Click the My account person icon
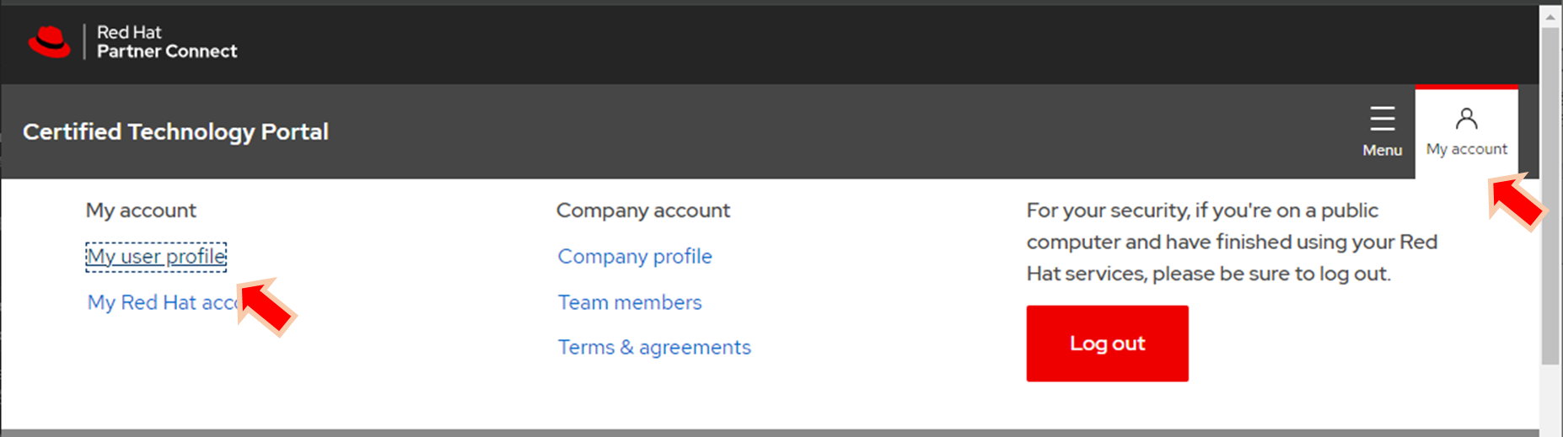Screen dimensions: 1563x437 coord(1466,119)
